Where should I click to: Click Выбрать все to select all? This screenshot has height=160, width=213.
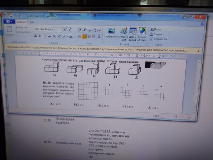click(160, 39)
